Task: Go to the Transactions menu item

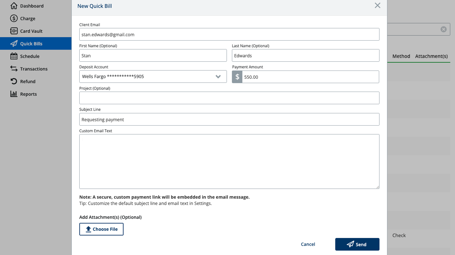Action: coord(33,69)
